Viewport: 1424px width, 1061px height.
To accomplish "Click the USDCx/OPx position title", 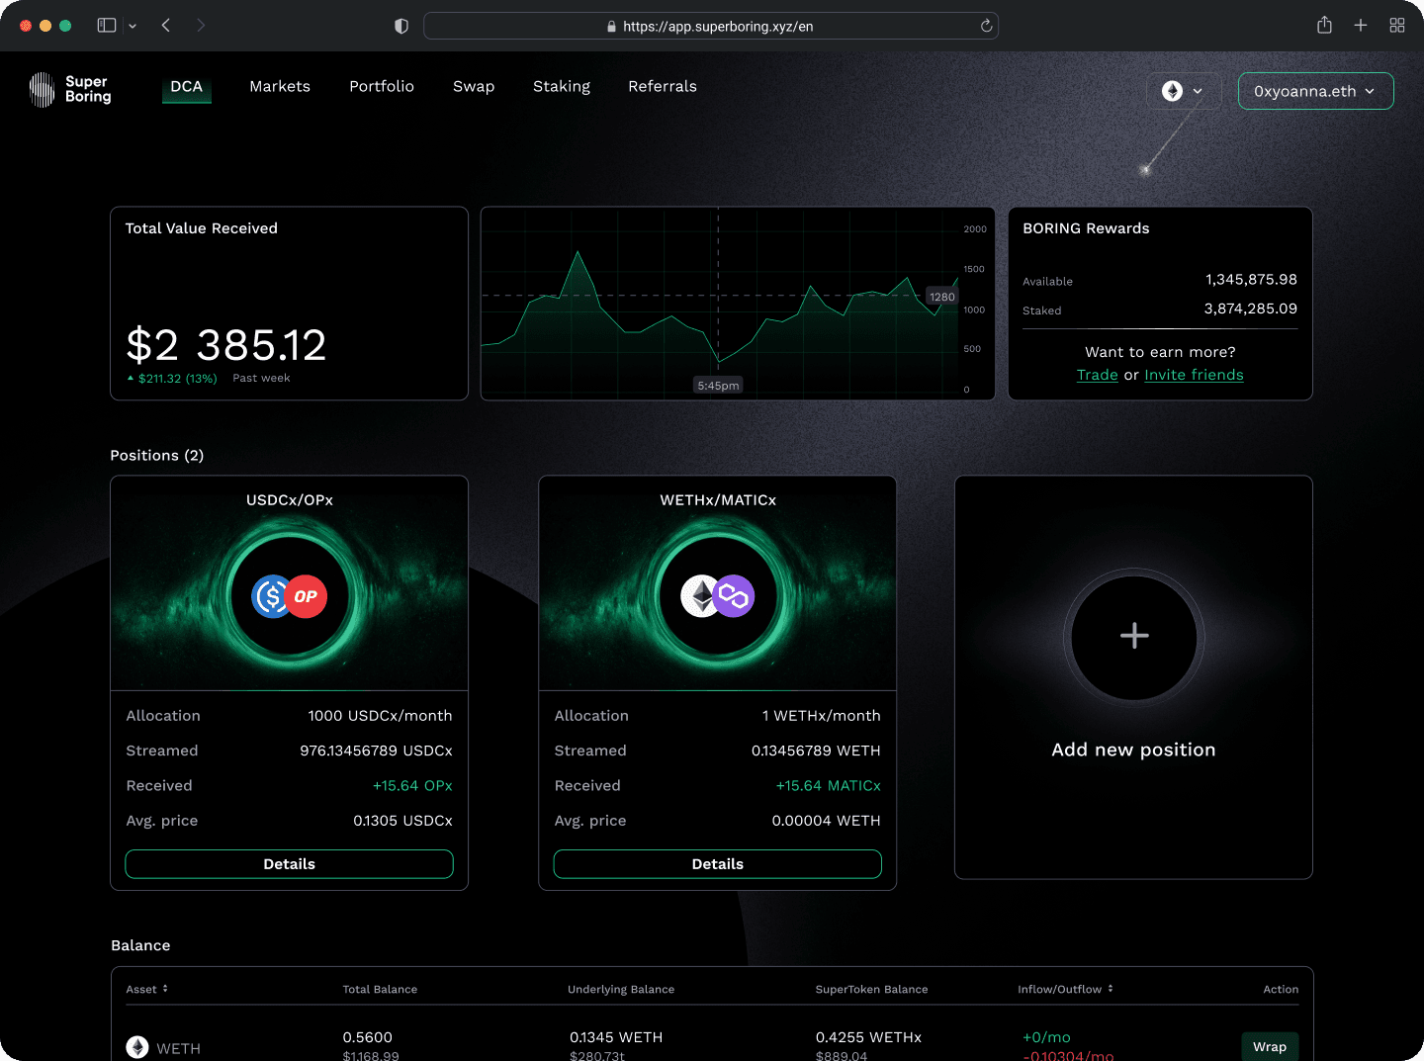I will click(289, 500).
